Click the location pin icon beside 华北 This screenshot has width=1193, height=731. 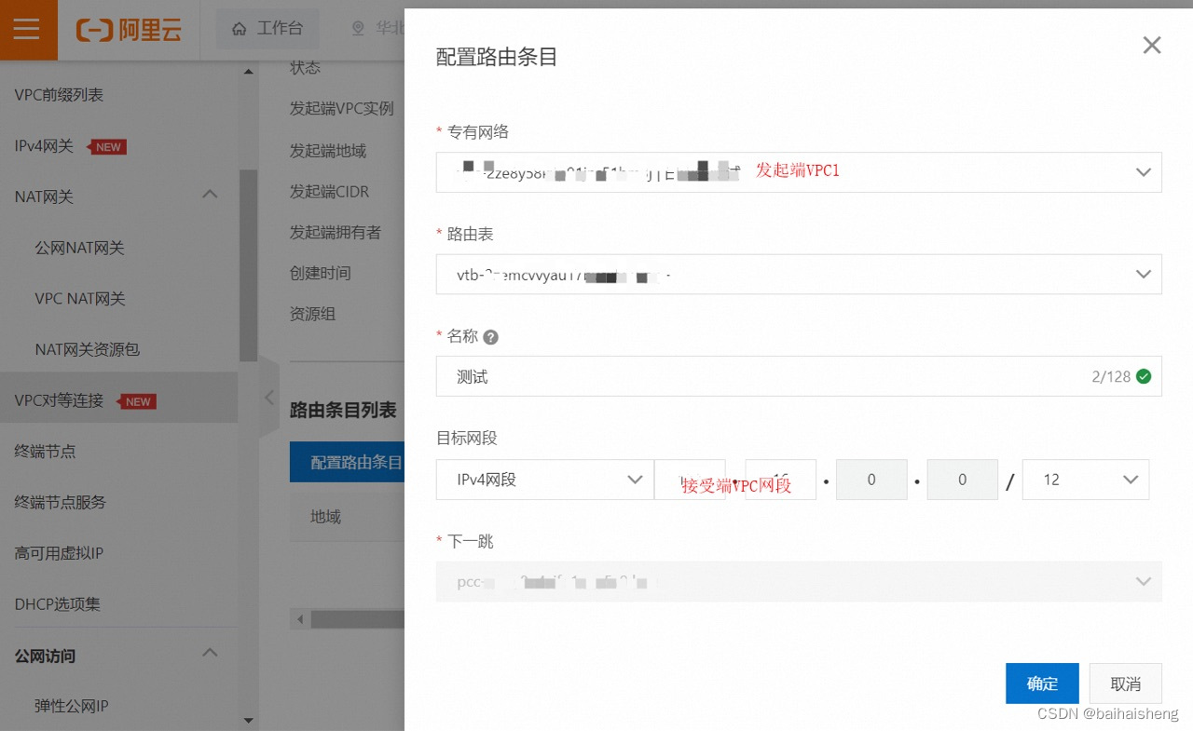[x=358, y=29]
